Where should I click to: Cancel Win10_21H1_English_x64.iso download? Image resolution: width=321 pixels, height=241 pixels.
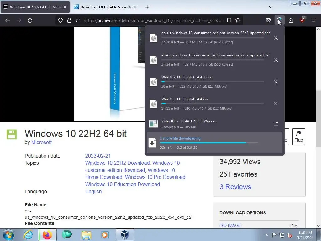276,104
